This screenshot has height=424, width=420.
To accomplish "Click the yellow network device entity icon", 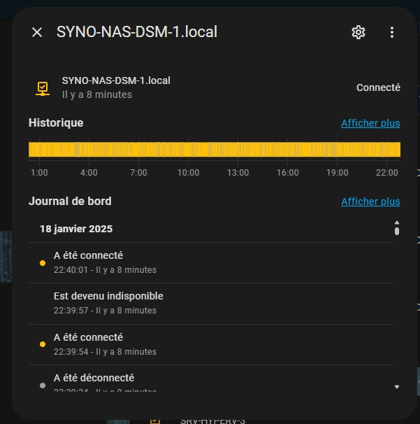I will (x=43, y=88).
